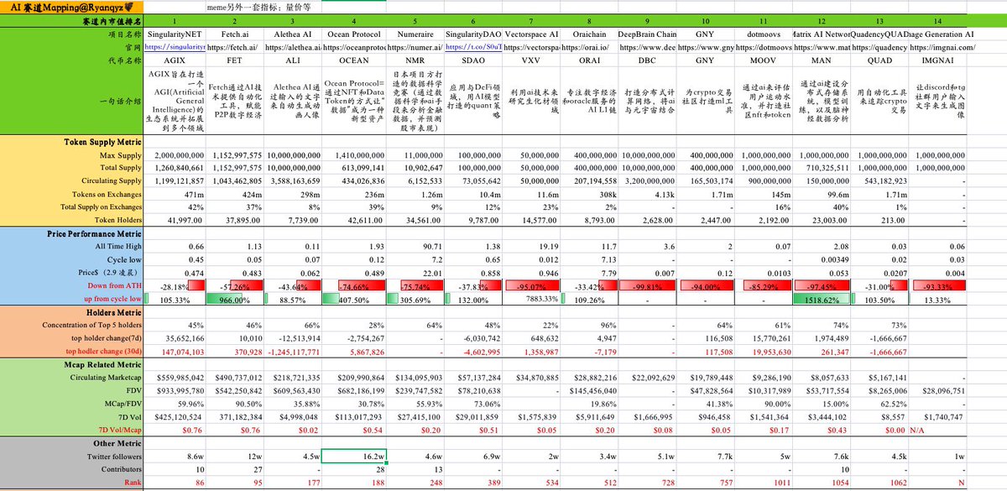Open the Alethea AI website link
This screenshot has width=1007, height=491.
(294, 48)
